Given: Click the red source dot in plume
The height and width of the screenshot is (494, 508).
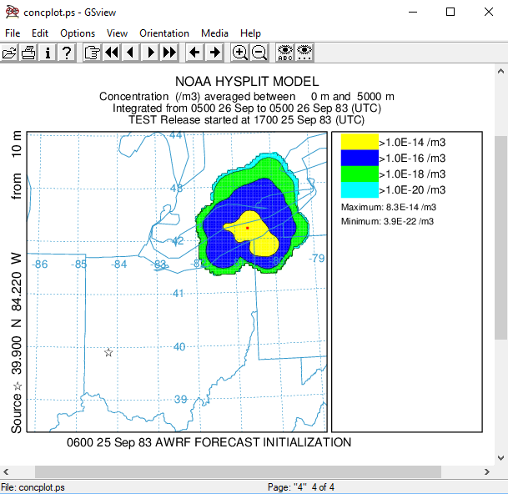Looking at the screenshot, I should (248, 228).
